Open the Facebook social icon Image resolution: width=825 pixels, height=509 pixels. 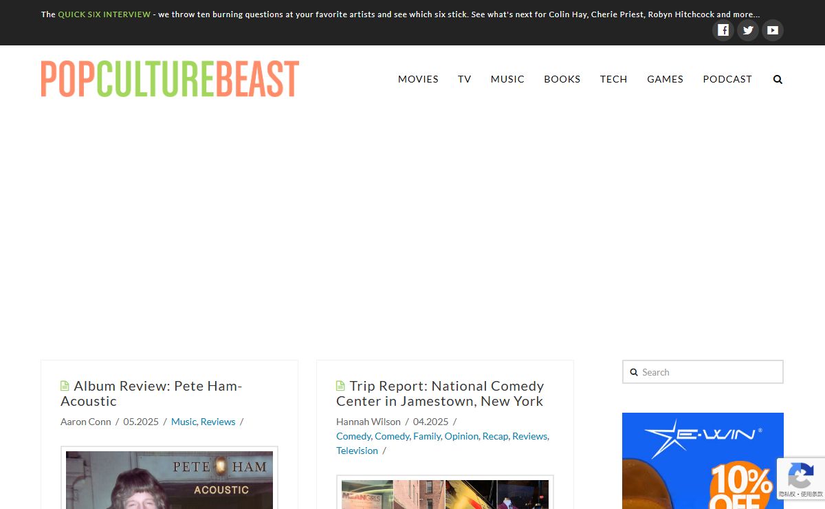pyautogui.click(x=723, y=30)
